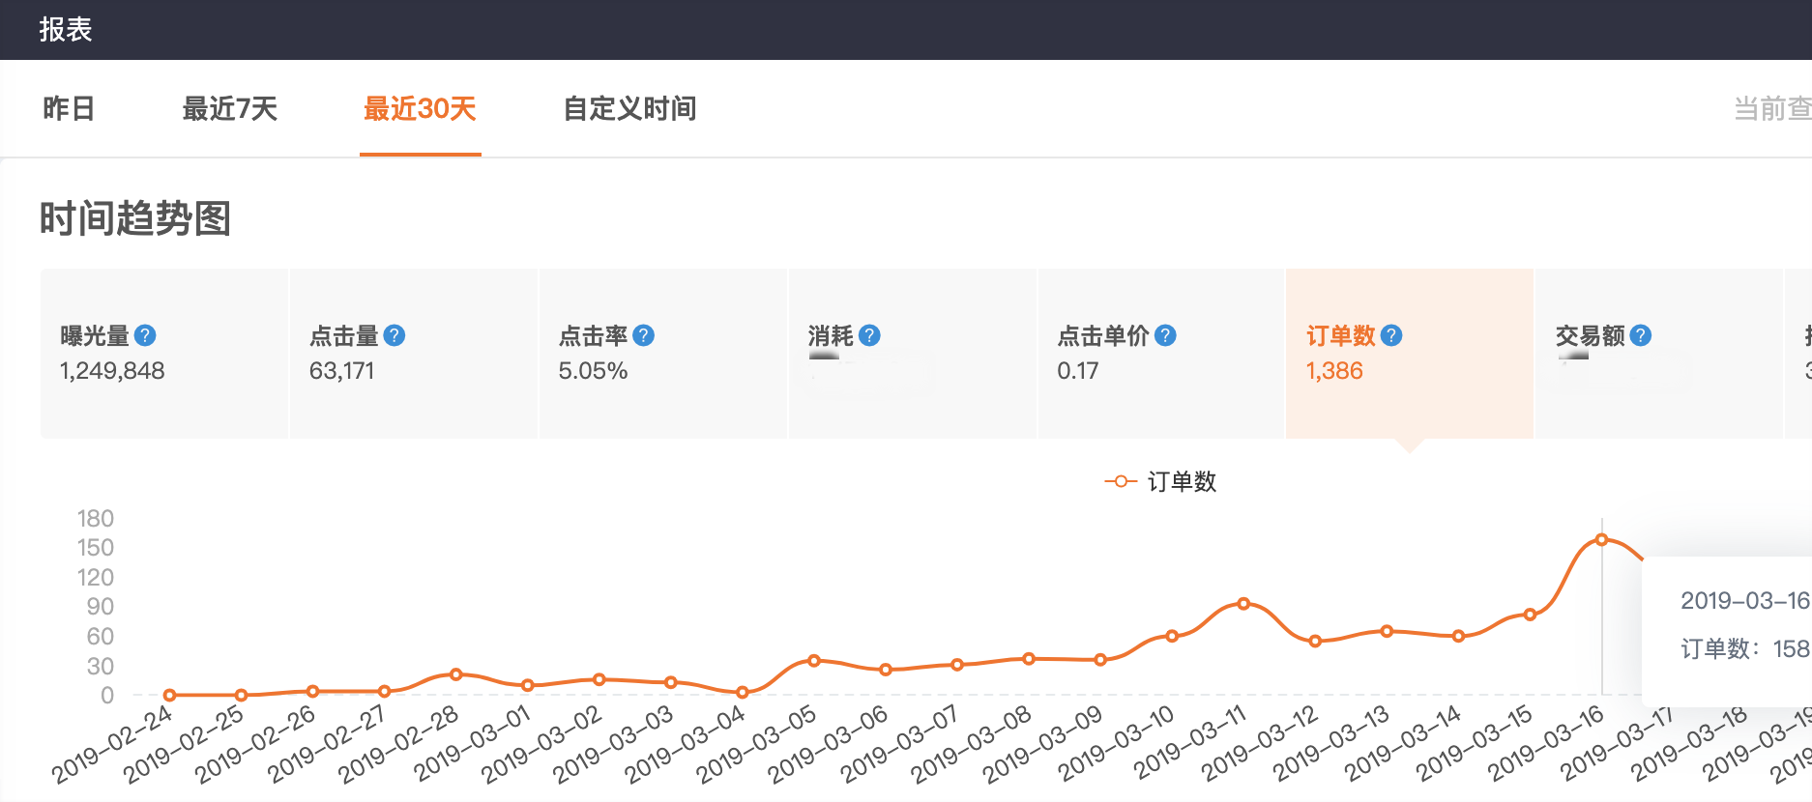Screen dimensions: 1812x802
Task: Click the 2019-03-04 data point
Action: 743,692
